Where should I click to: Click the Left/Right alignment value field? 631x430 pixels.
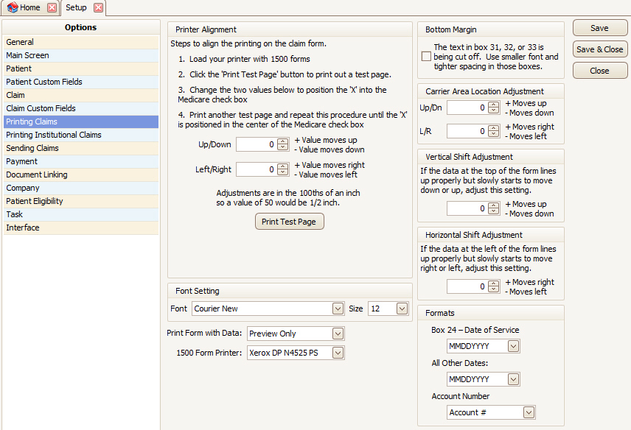257,169
